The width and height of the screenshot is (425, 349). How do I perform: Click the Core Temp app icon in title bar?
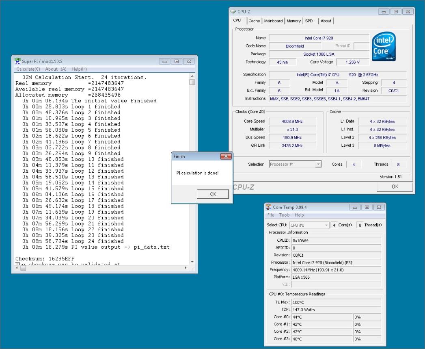pos(268,207)
